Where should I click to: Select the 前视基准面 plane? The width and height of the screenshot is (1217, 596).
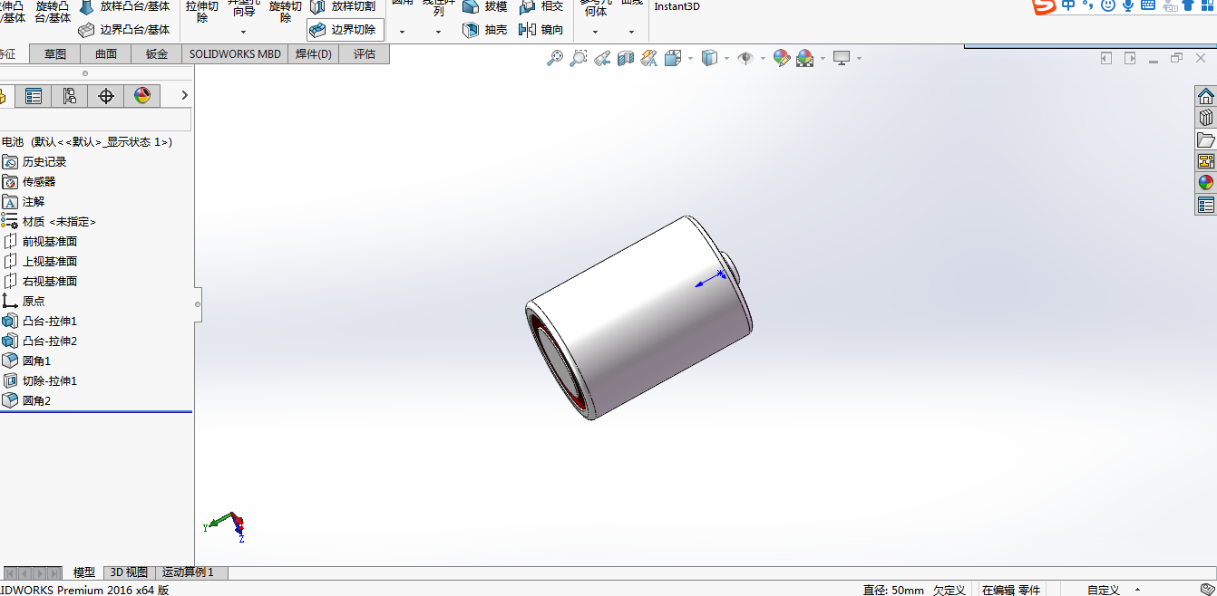40,242
